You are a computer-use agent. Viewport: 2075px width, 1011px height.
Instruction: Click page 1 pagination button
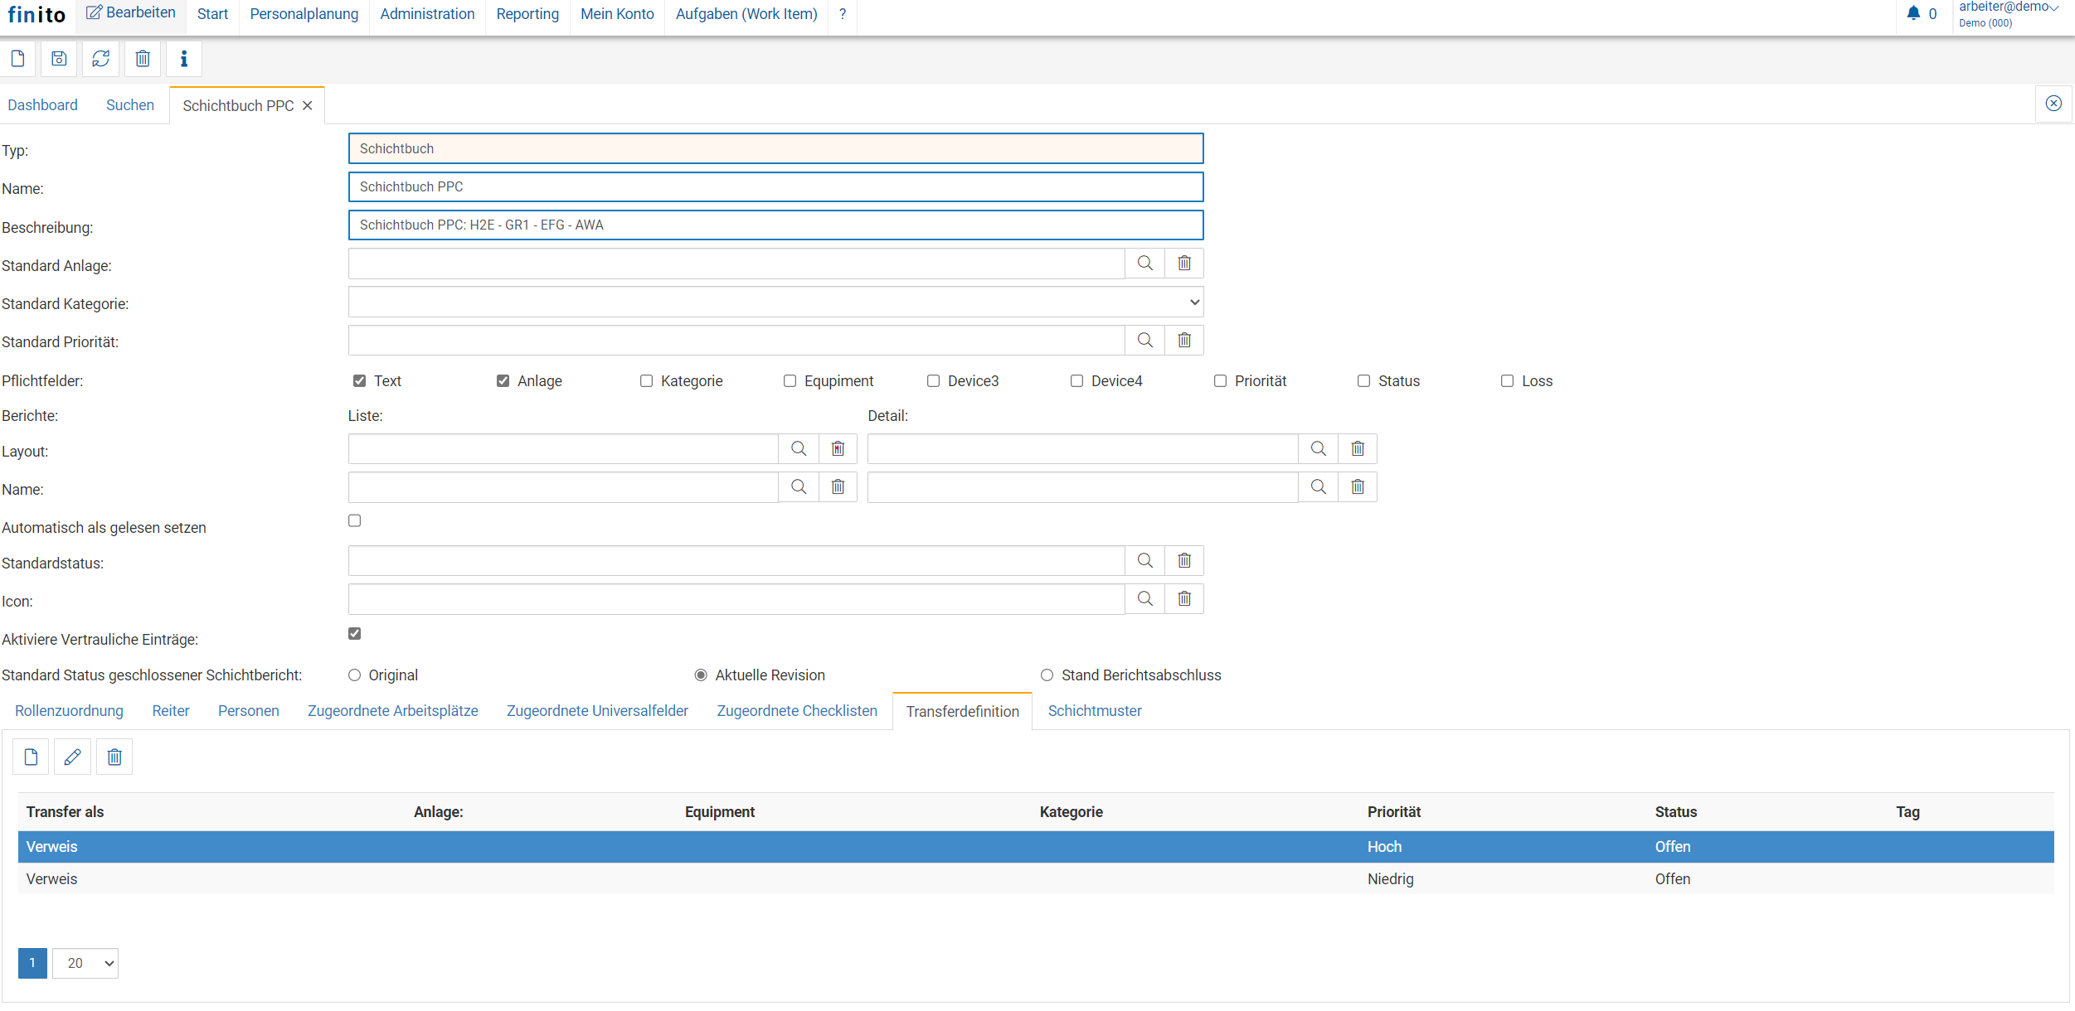pos(32,963)
